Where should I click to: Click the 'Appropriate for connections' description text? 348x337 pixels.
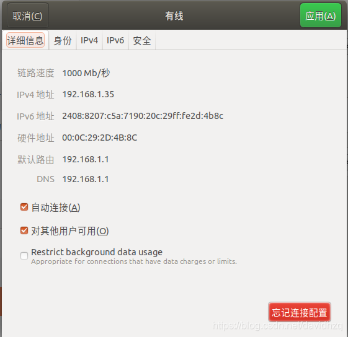coord(134,261)
